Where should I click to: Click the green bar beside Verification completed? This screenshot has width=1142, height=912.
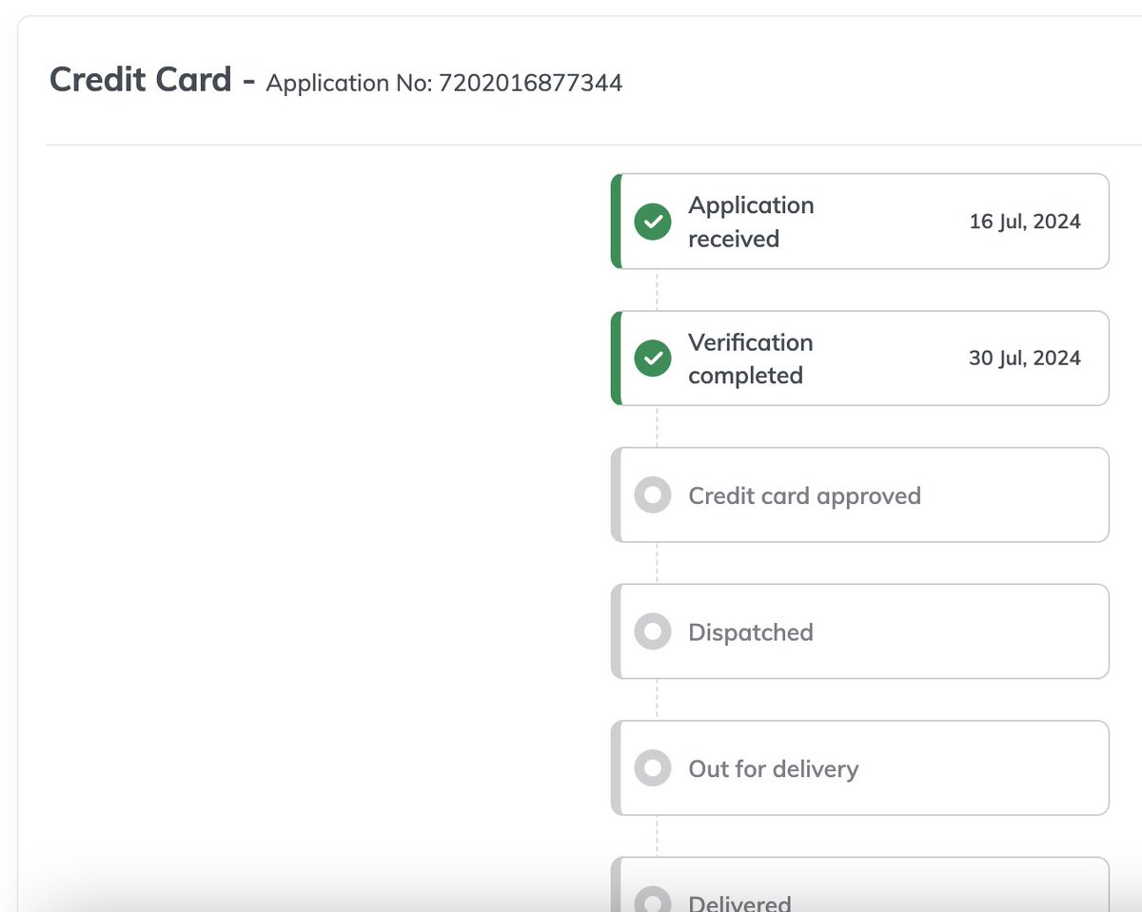point(617,359)
